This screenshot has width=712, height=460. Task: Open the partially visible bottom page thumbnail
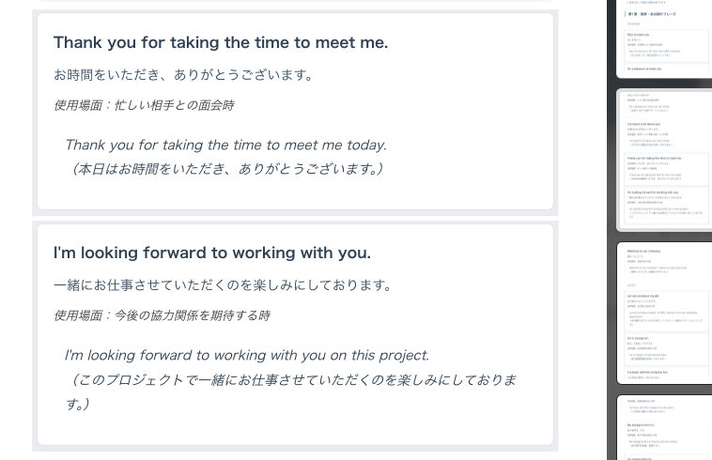664,430
